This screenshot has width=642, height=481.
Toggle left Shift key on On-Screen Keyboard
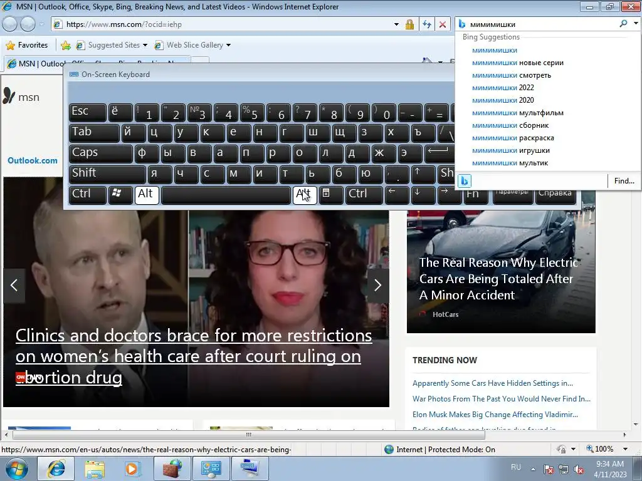pos(107,174)
